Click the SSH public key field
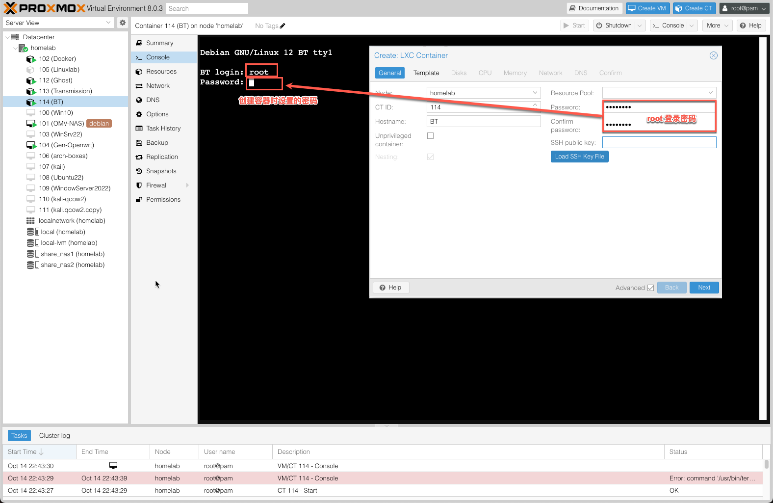Viewport: 773px width, 503px height. pyautogui.click(x=659, y=142)
